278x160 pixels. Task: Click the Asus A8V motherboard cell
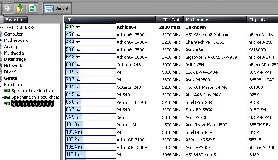194,50
